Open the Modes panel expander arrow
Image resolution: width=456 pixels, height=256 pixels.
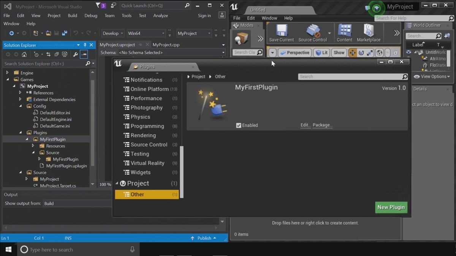pyautogui.click(x=260, y=38)
